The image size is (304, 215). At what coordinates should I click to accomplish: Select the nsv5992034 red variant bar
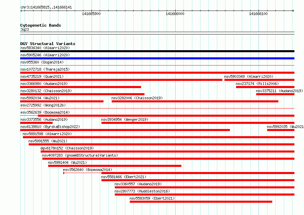tap(62, 101)
